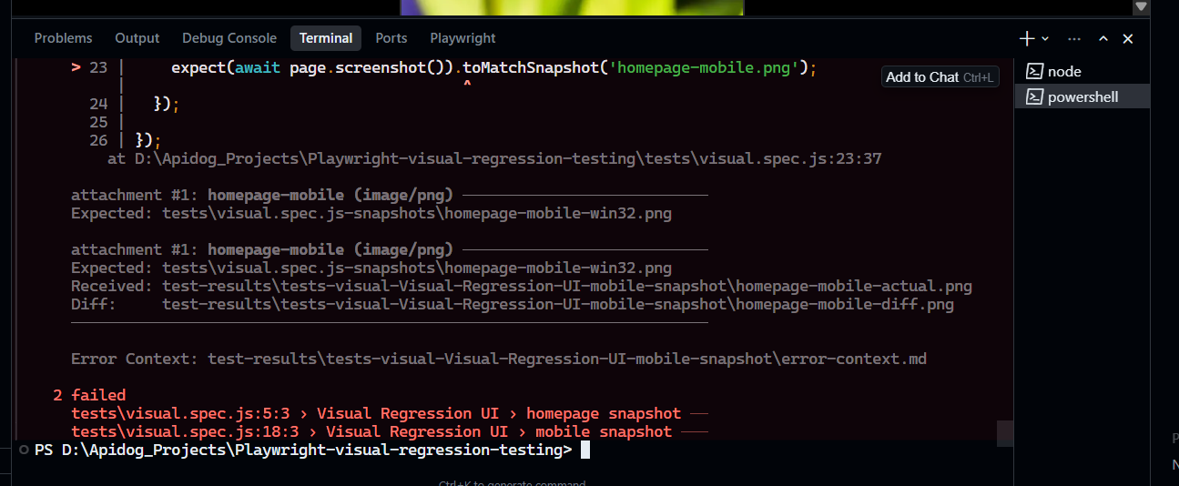Open the launch profile dropdown beside the plus

pyautogui.click(x=1045, y=38)
